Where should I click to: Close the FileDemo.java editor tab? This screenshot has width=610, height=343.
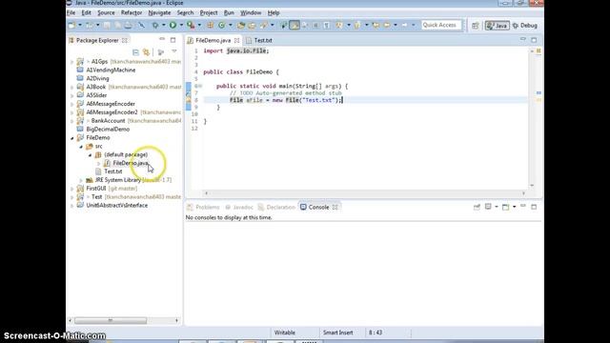[237, 40]
